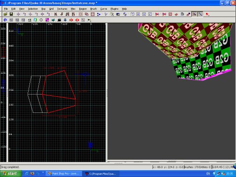Open the texture view mode icon
The image size is (236, 177).
(x=112, y=14)
